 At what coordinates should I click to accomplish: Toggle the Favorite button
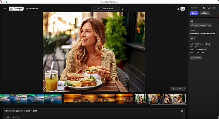coord(196,58)
